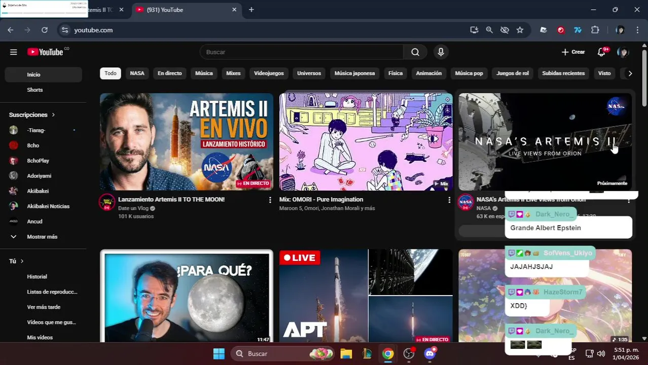Start voice search with microphone icon
The height and width of the screenshot is (365, 648).
coord(441,52)
